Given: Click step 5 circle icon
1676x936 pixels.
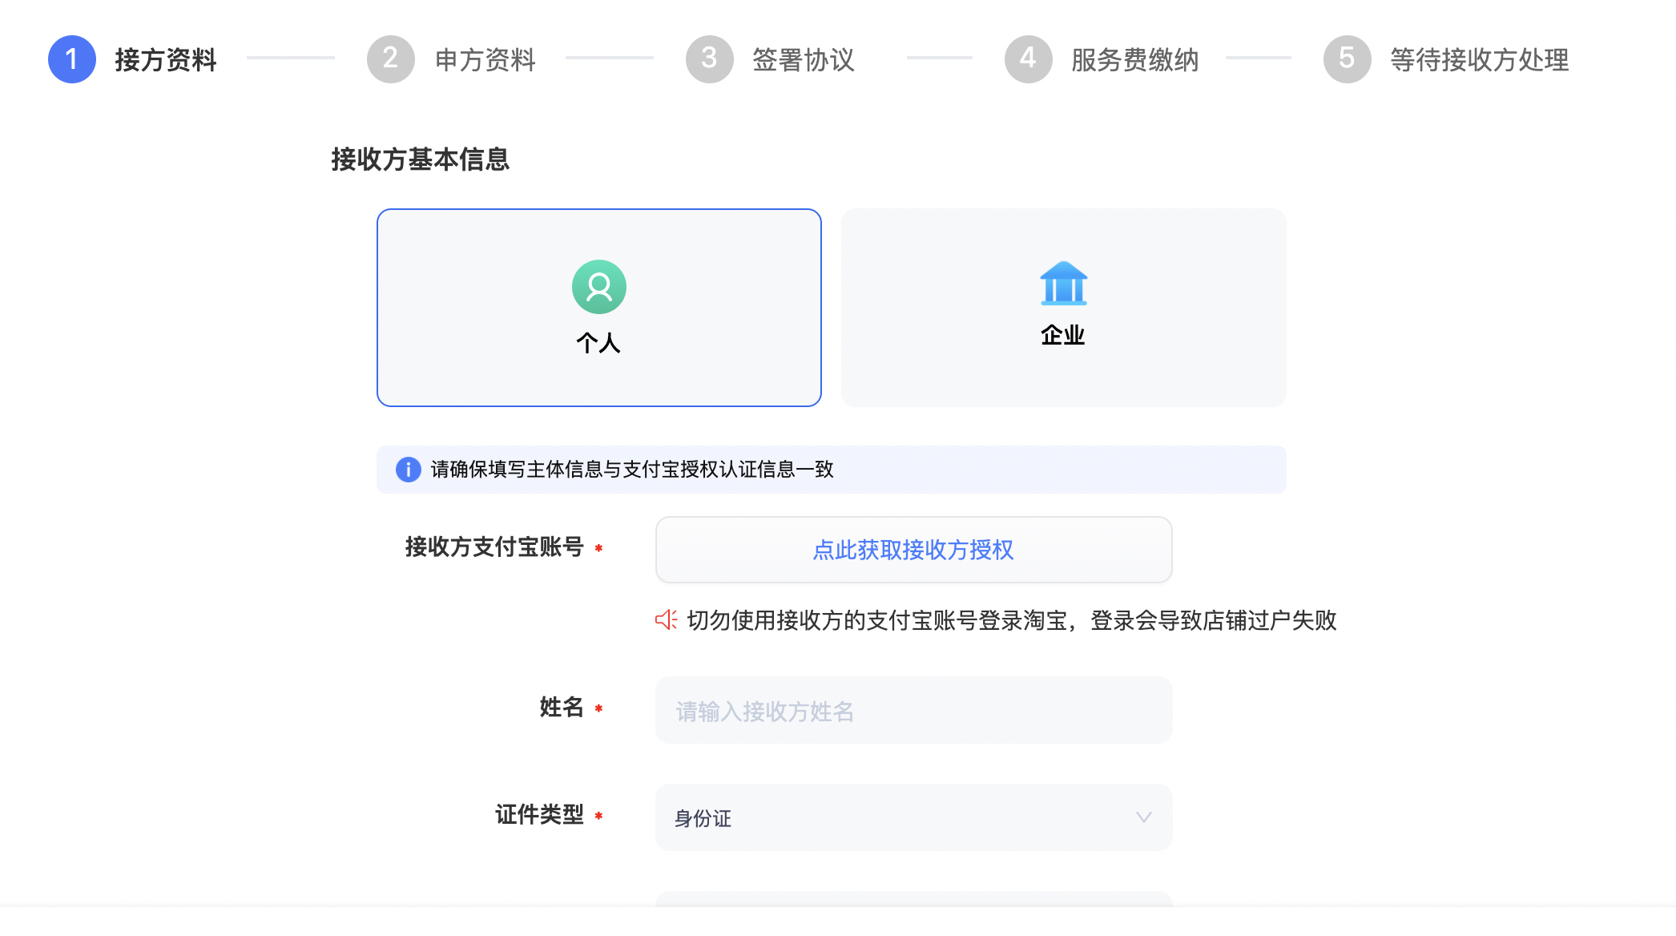Looking at the screenshot, I should click(x=1347, y=59).
